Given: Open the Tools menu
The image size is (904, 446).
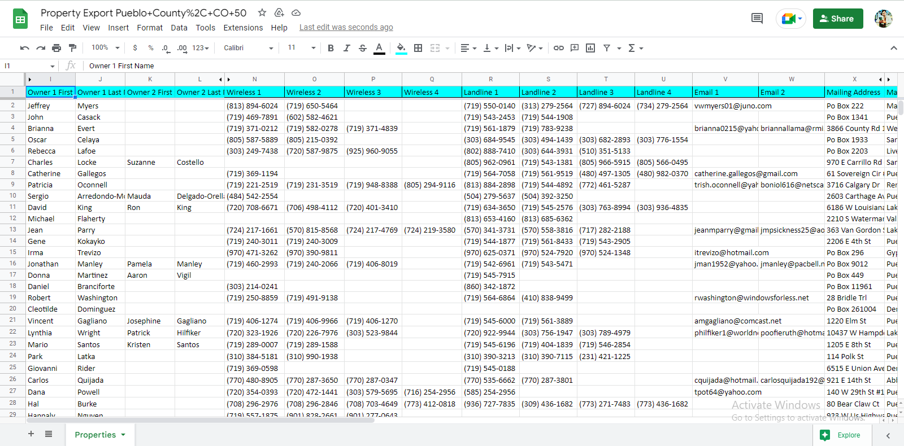Looking at the screenshot, I should click(205, 28).
